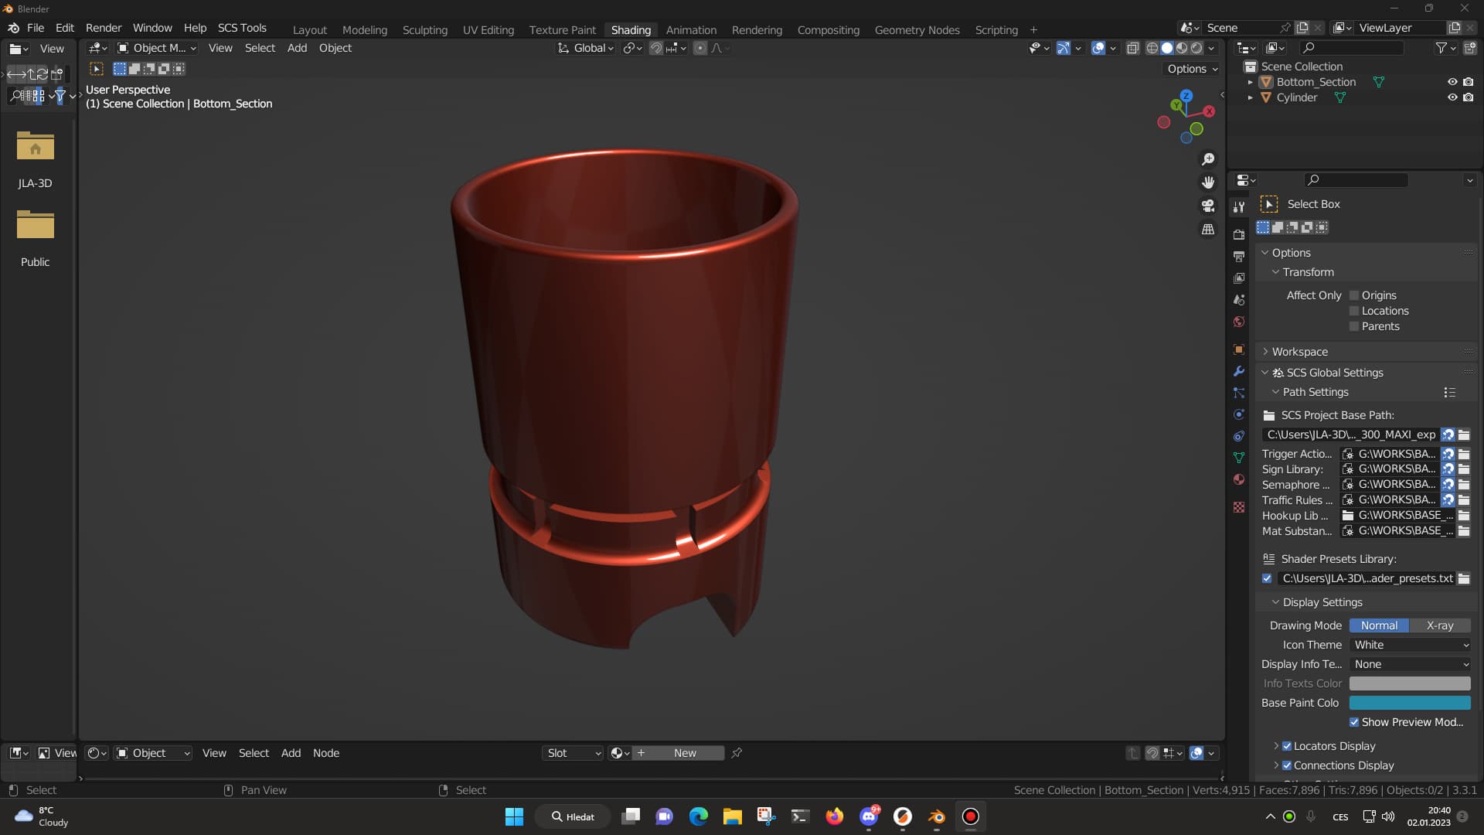Image resolution: width=1484 pixels, height=835 pixels.
Task: Uncheck Show Preview Models checkbox
Action: point(1354,722)
